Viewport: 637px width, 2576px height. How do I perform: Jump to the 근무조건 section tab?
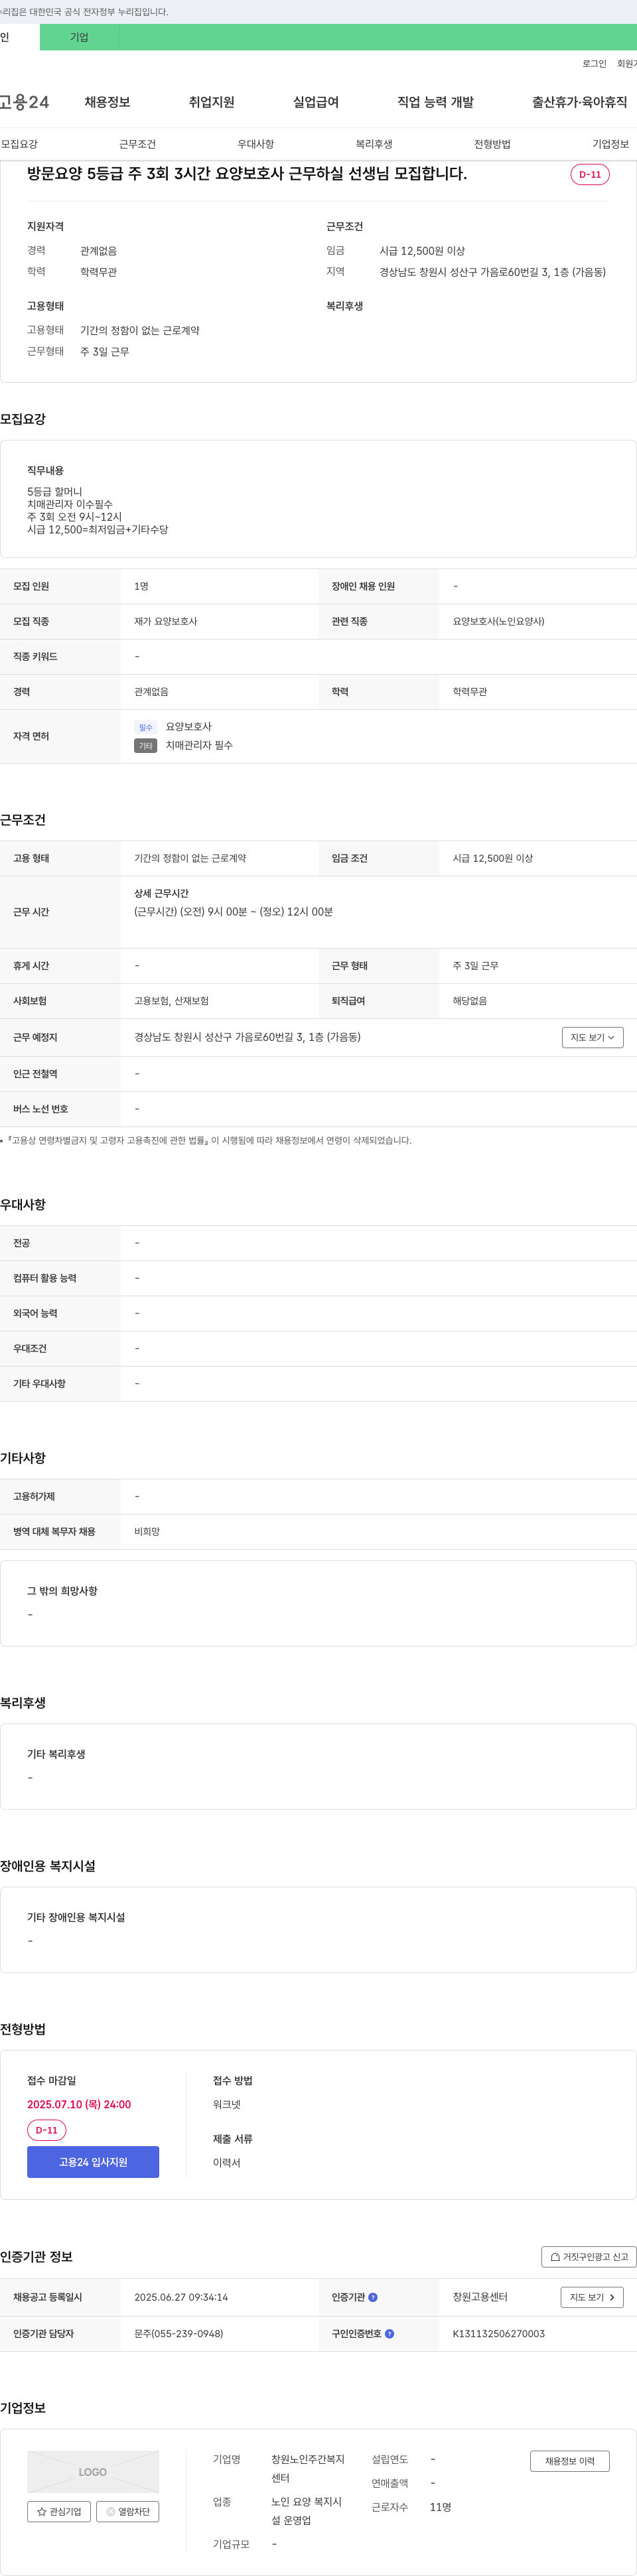pos(137,144)
